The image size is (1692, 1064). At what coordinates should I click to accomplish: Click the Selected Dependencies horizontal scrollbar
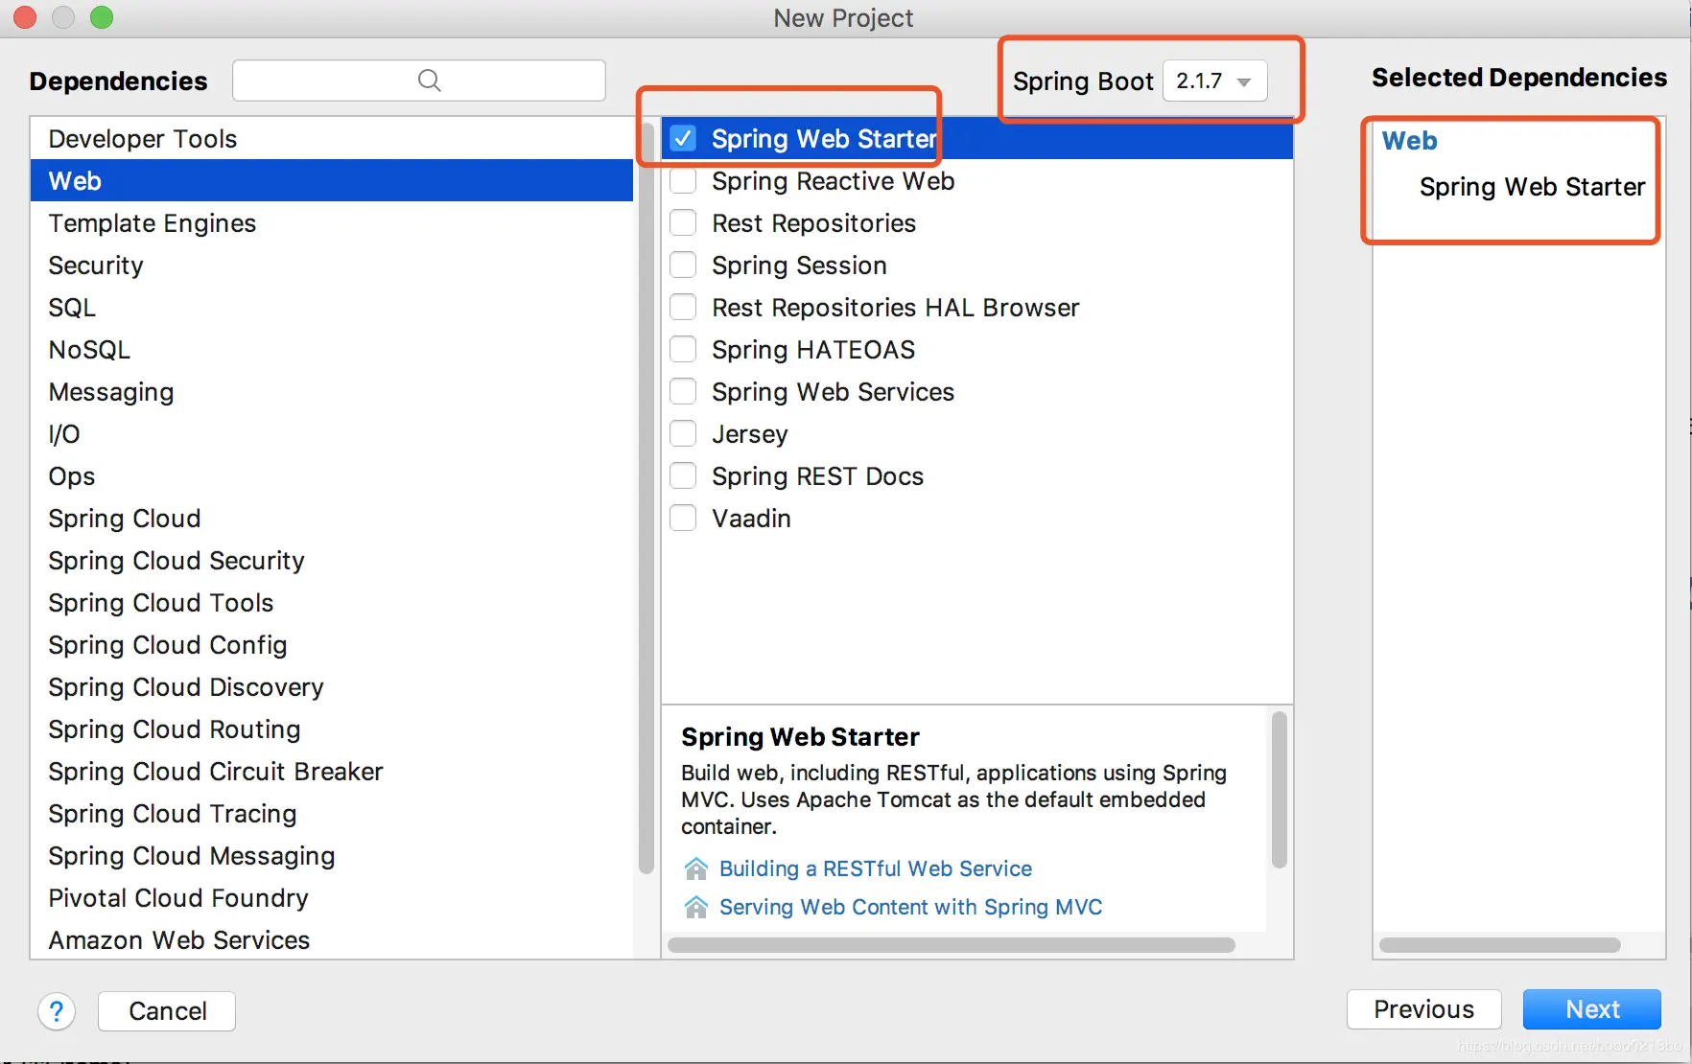pos(1500,945)
